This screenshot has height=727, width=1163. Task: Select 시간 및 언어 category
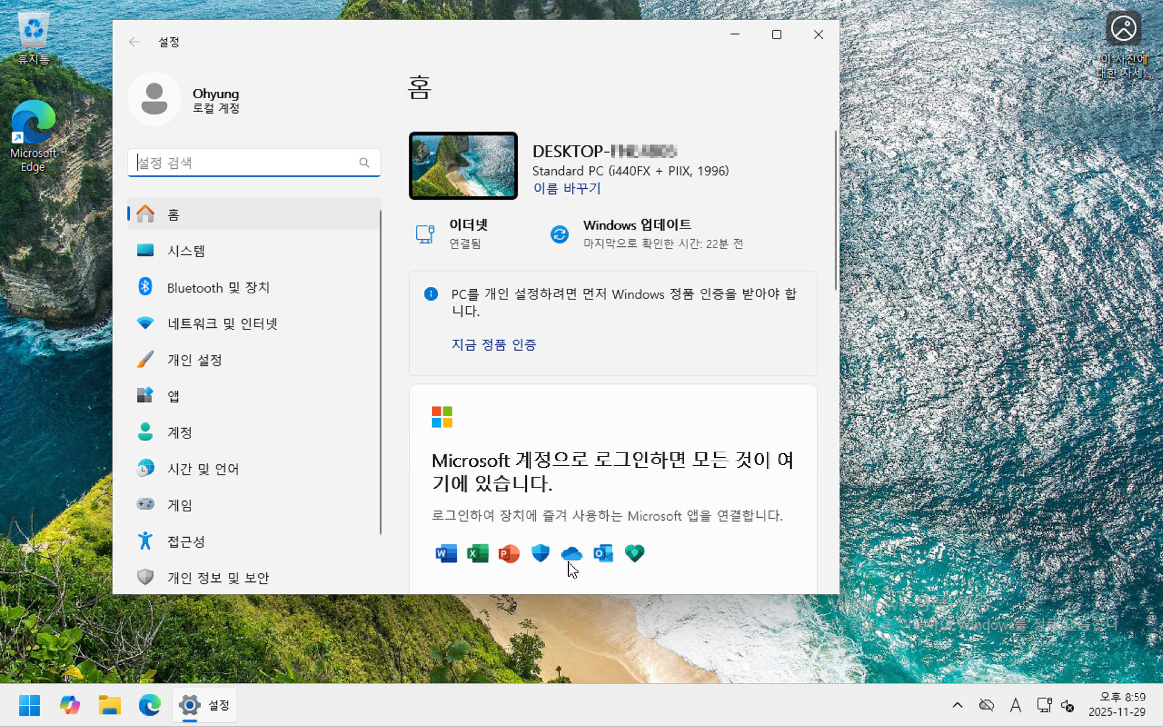tap(202, 469)
